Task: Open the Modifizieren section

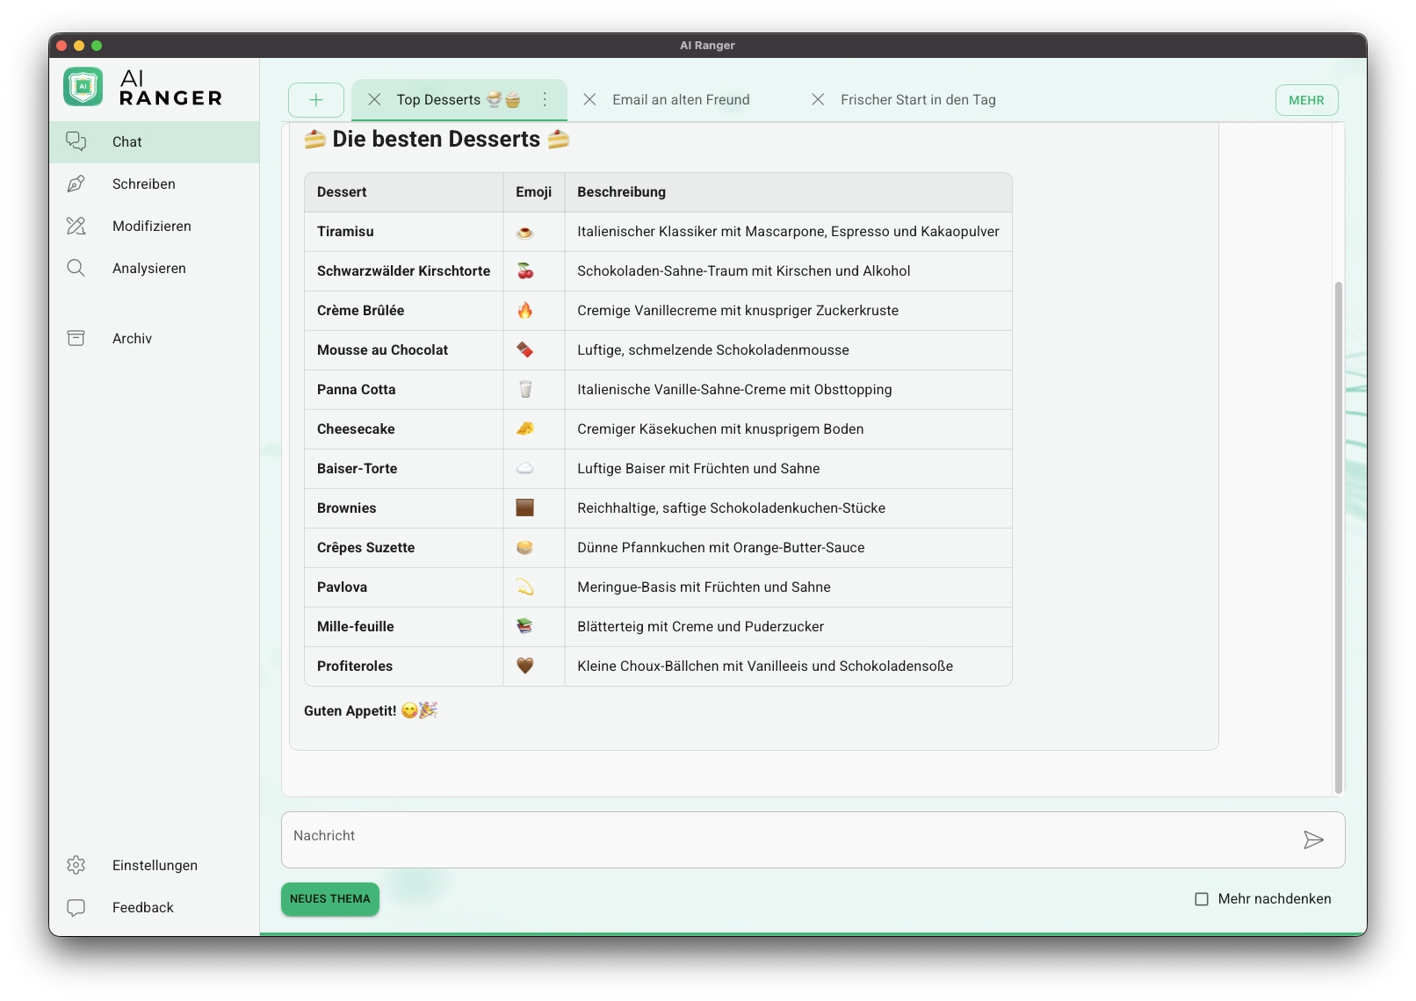Action: tap(155, 226)
